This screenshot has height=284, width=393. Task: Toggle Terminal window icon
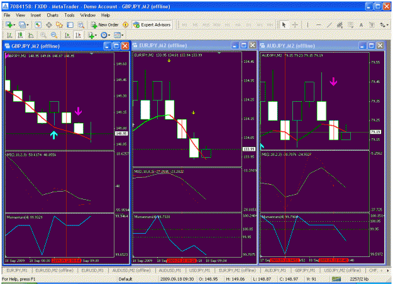pos(70,25)
